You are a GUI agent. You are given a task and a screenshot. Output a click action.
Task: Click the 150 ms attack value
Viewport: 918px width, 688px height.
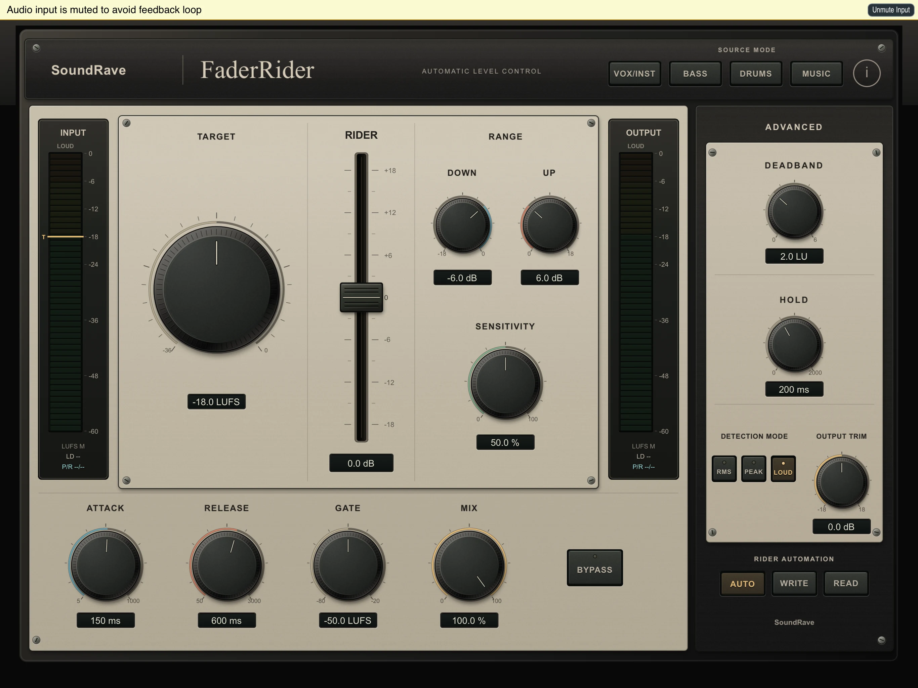[106, 620]
